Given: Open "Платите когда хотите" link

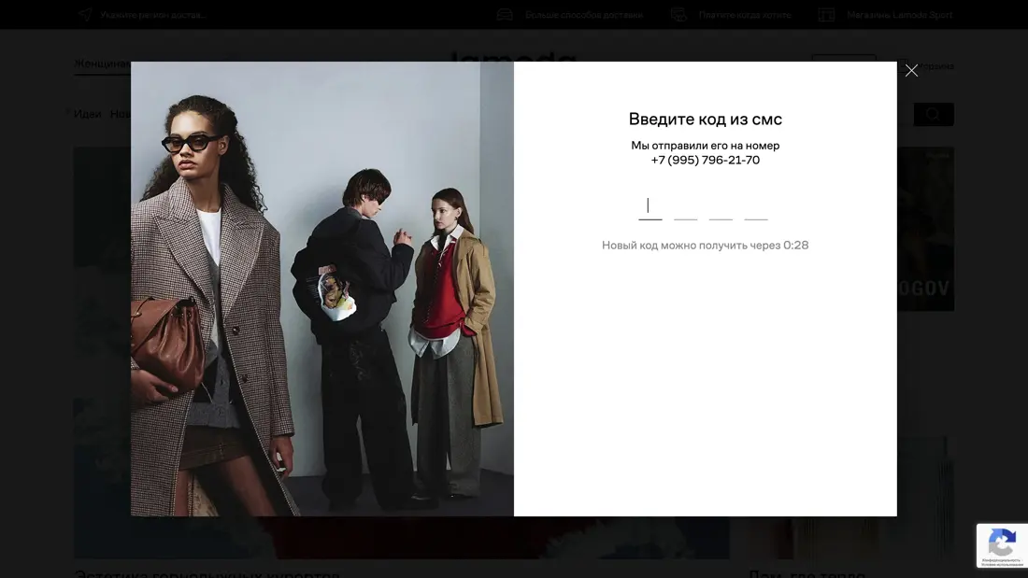Looking at the screenshot, I should pyautogui.click(x=744, y=15).
